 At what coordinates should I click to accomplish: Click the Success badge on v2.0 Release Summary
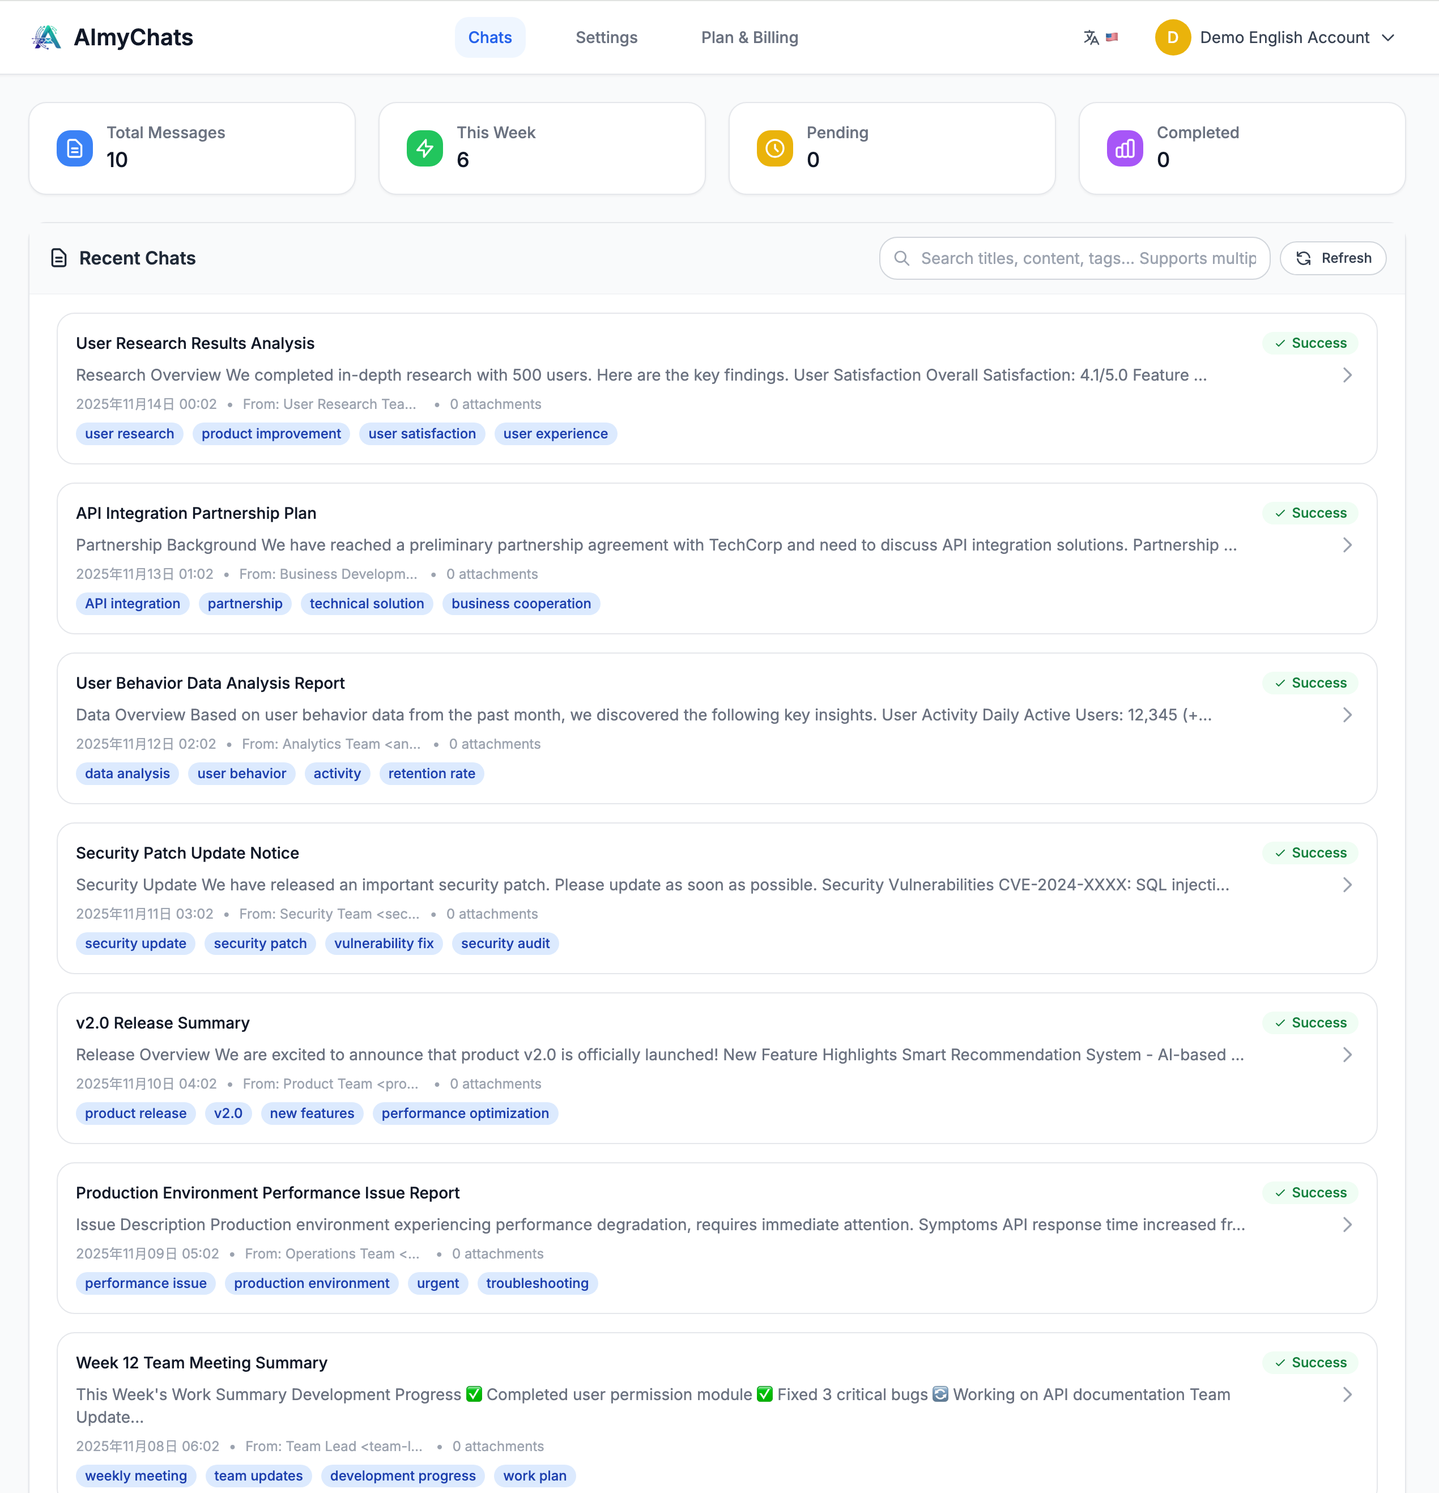tap(1310, 1022)
